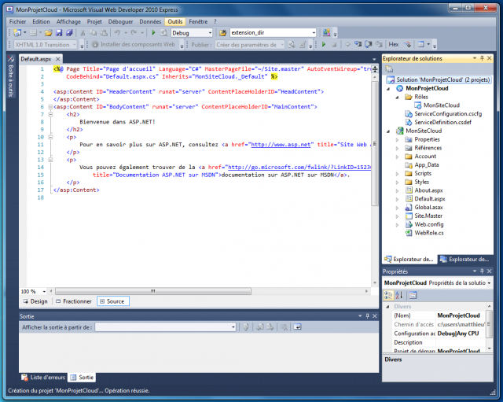
Task: Expand the Account folder
Action: coord(397,157)
